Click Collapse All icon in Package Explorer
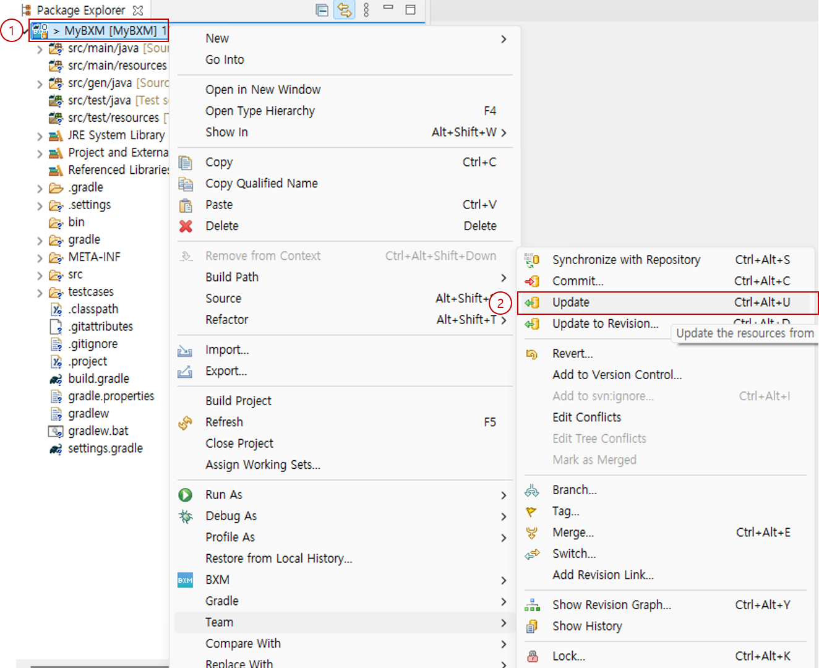Screen dimensions: 819x668 (x=322, y=10)
